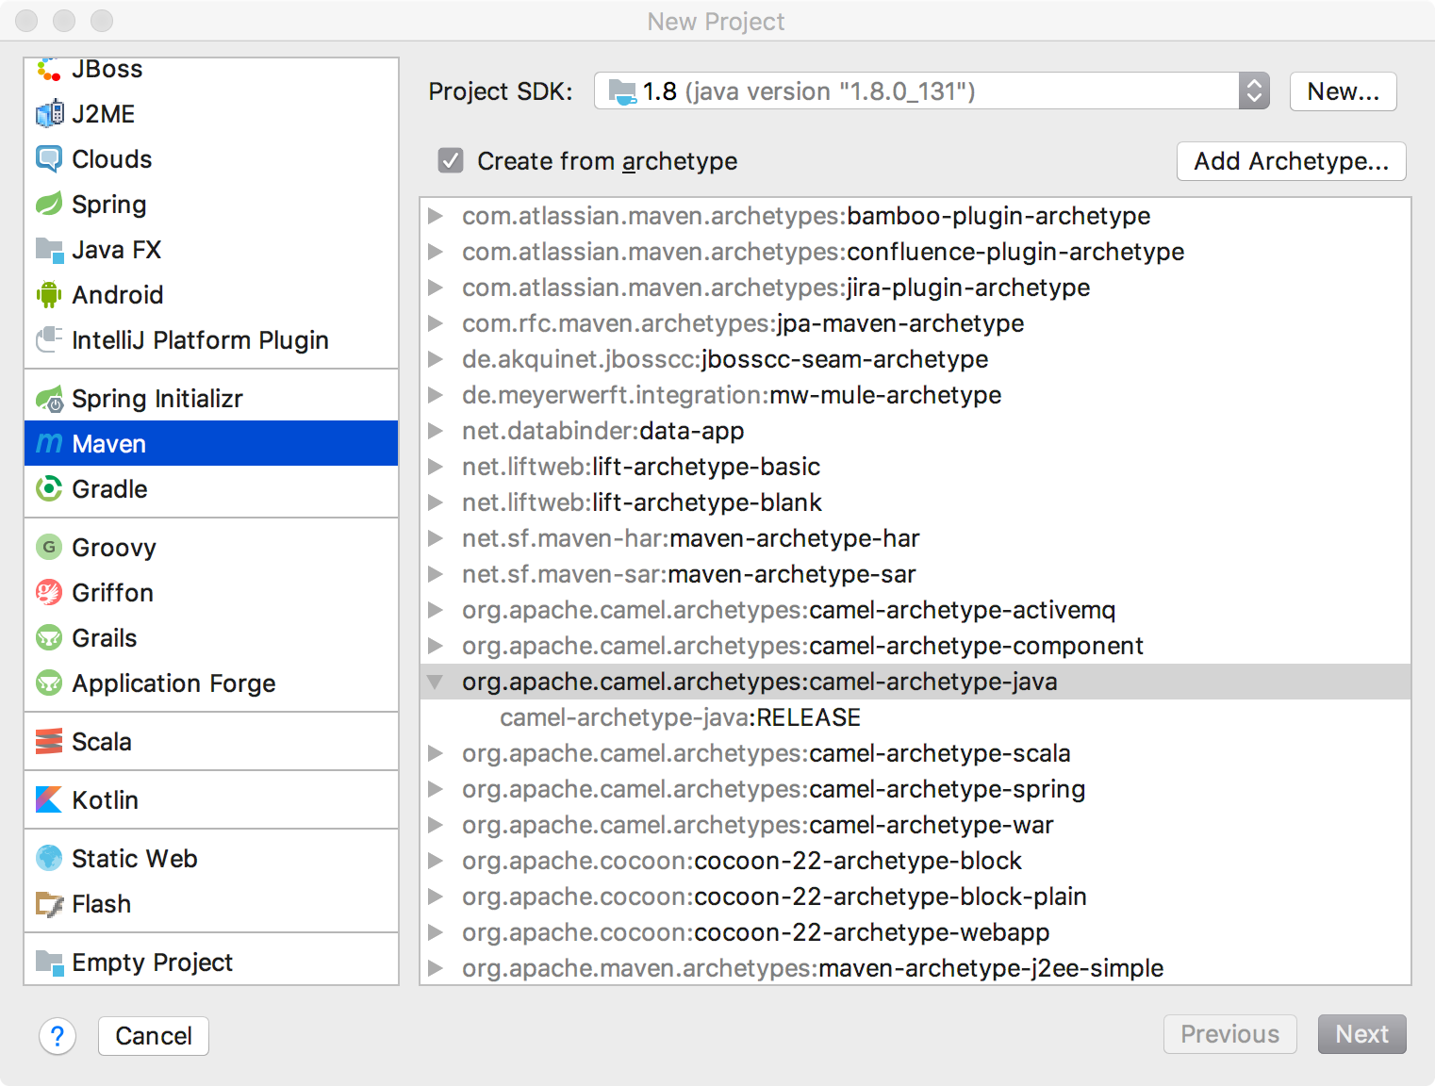Open help with the question mark button
The image size is (1435, 1086).
pos(58,1036)
